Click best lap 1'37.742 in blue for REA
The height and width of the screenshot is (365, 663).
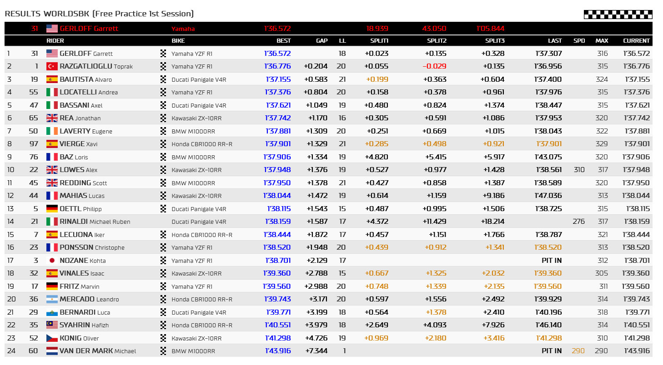(x=278, y=118)
